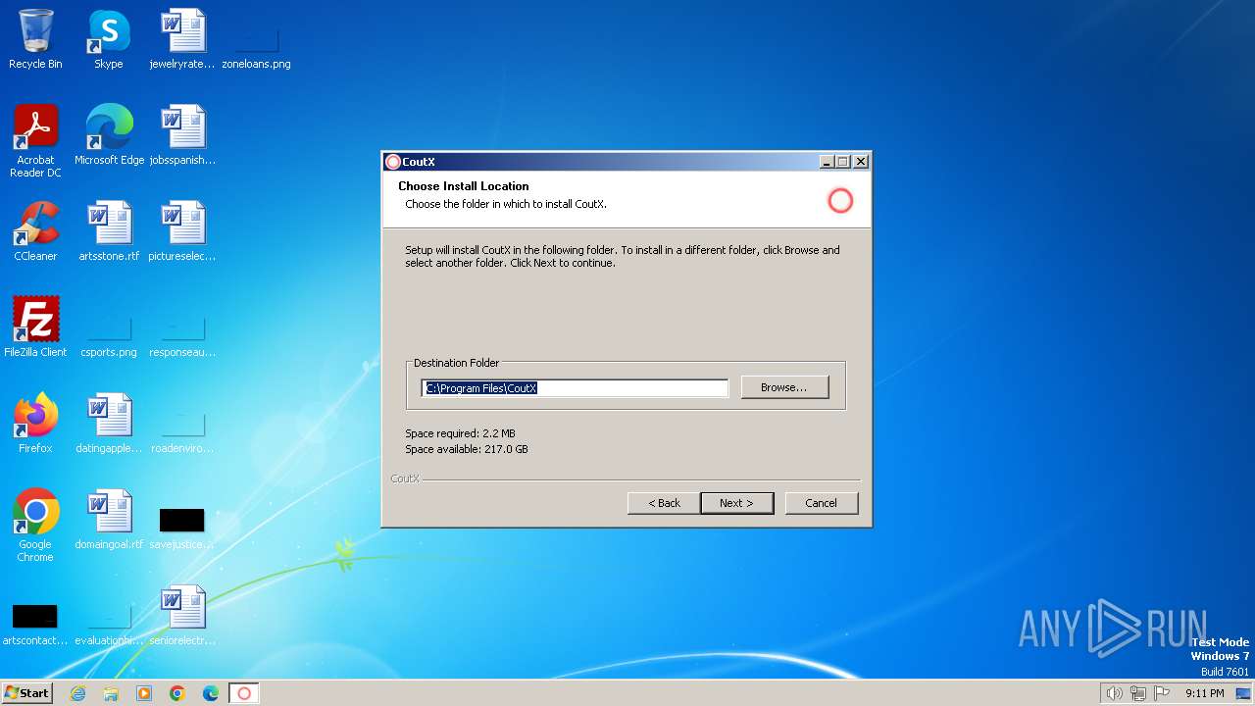The width and height of the screenshot is (1255, 706).
Task: Click the "Space required: 2.2 MB" text
Action: [460, 433]
